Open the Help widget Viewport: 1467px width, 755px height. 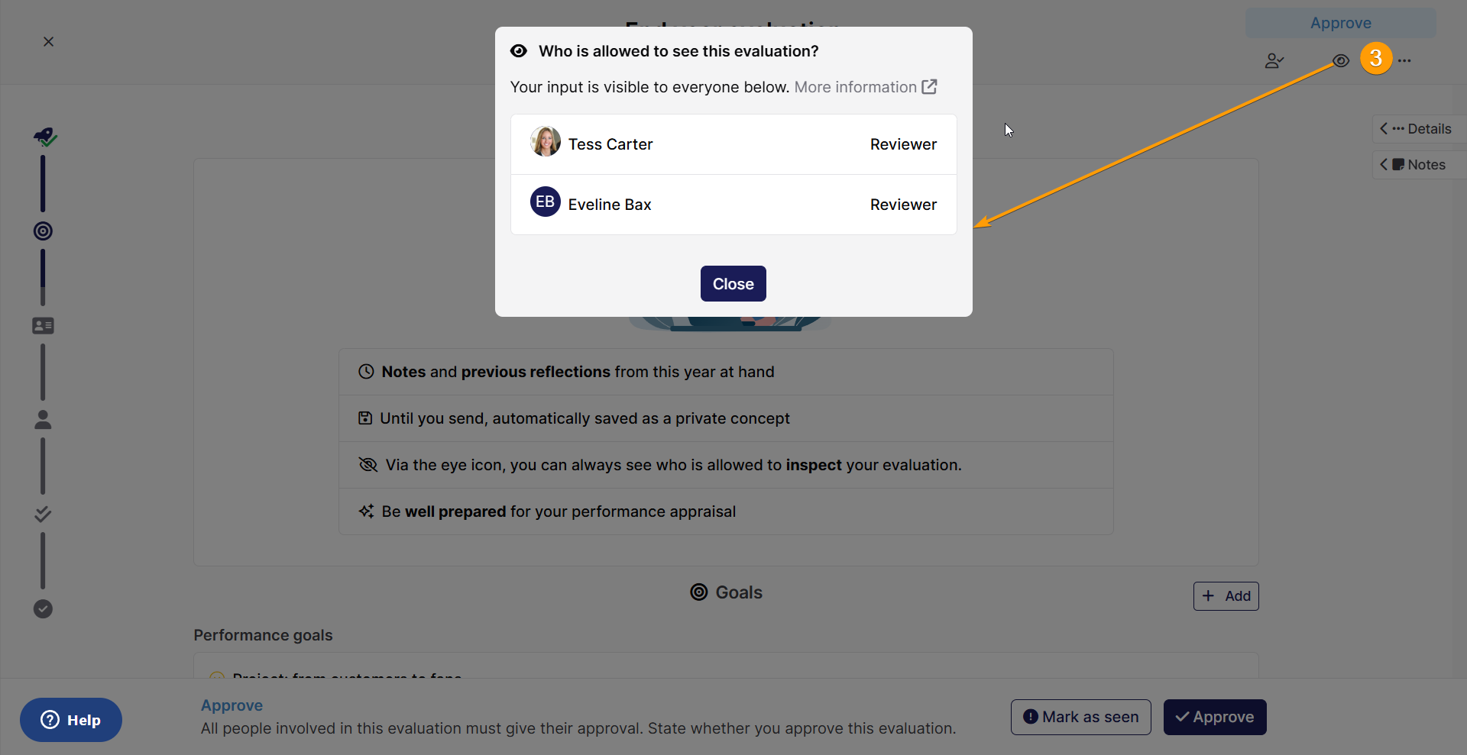pos(71,720)
